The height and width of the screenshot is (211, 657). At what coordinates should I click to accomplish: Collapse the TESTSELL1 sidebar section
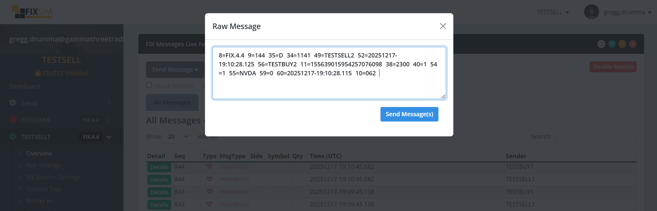[109, 137]
